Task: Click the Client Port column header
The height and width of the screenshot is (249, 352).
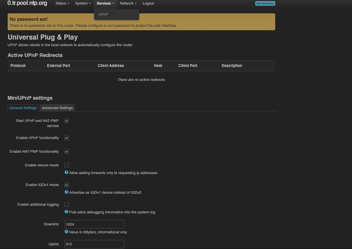Action: (188, 66)
